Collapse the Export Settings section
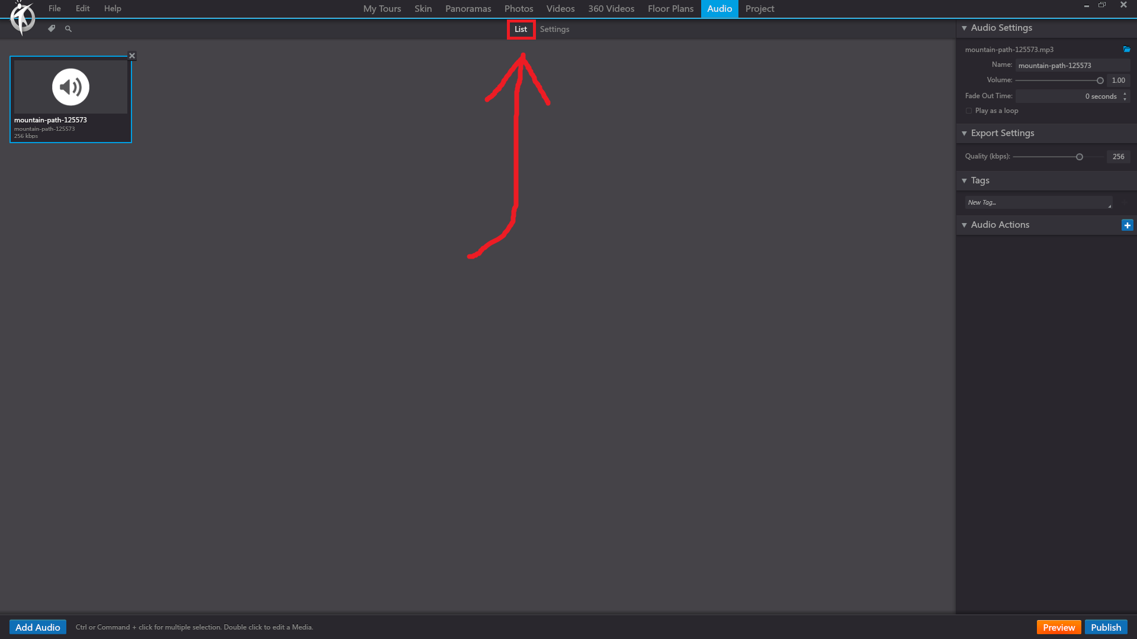Viewport: 1137px width, 639px height. click(965, 133)
